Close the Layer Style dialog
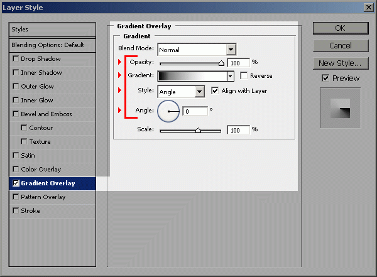 tap(368, 6)
